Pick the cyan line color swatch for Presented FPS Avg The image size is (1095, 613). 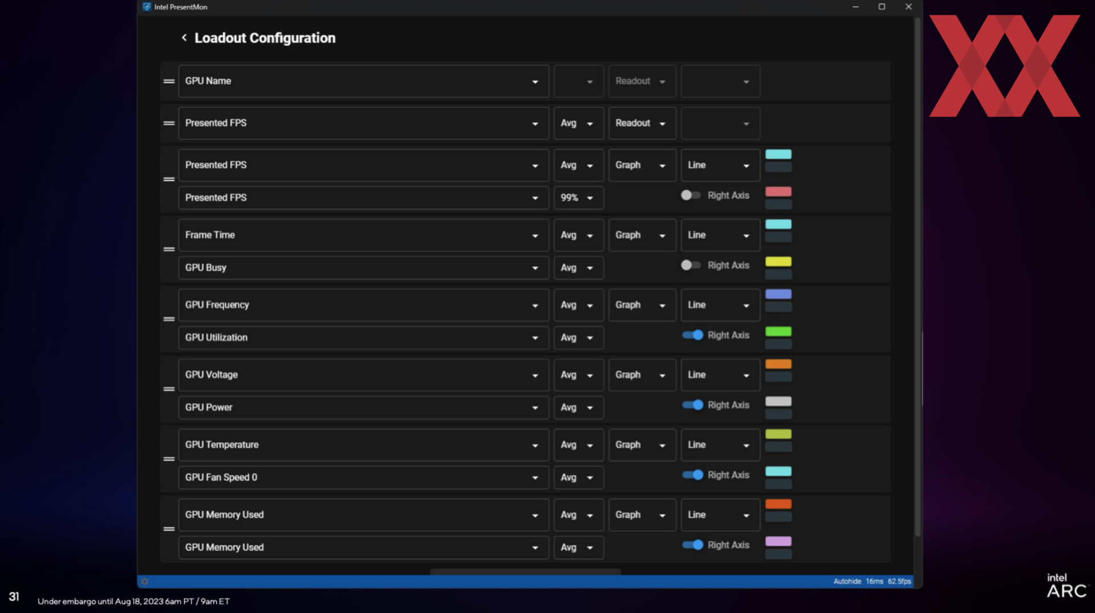778,154
